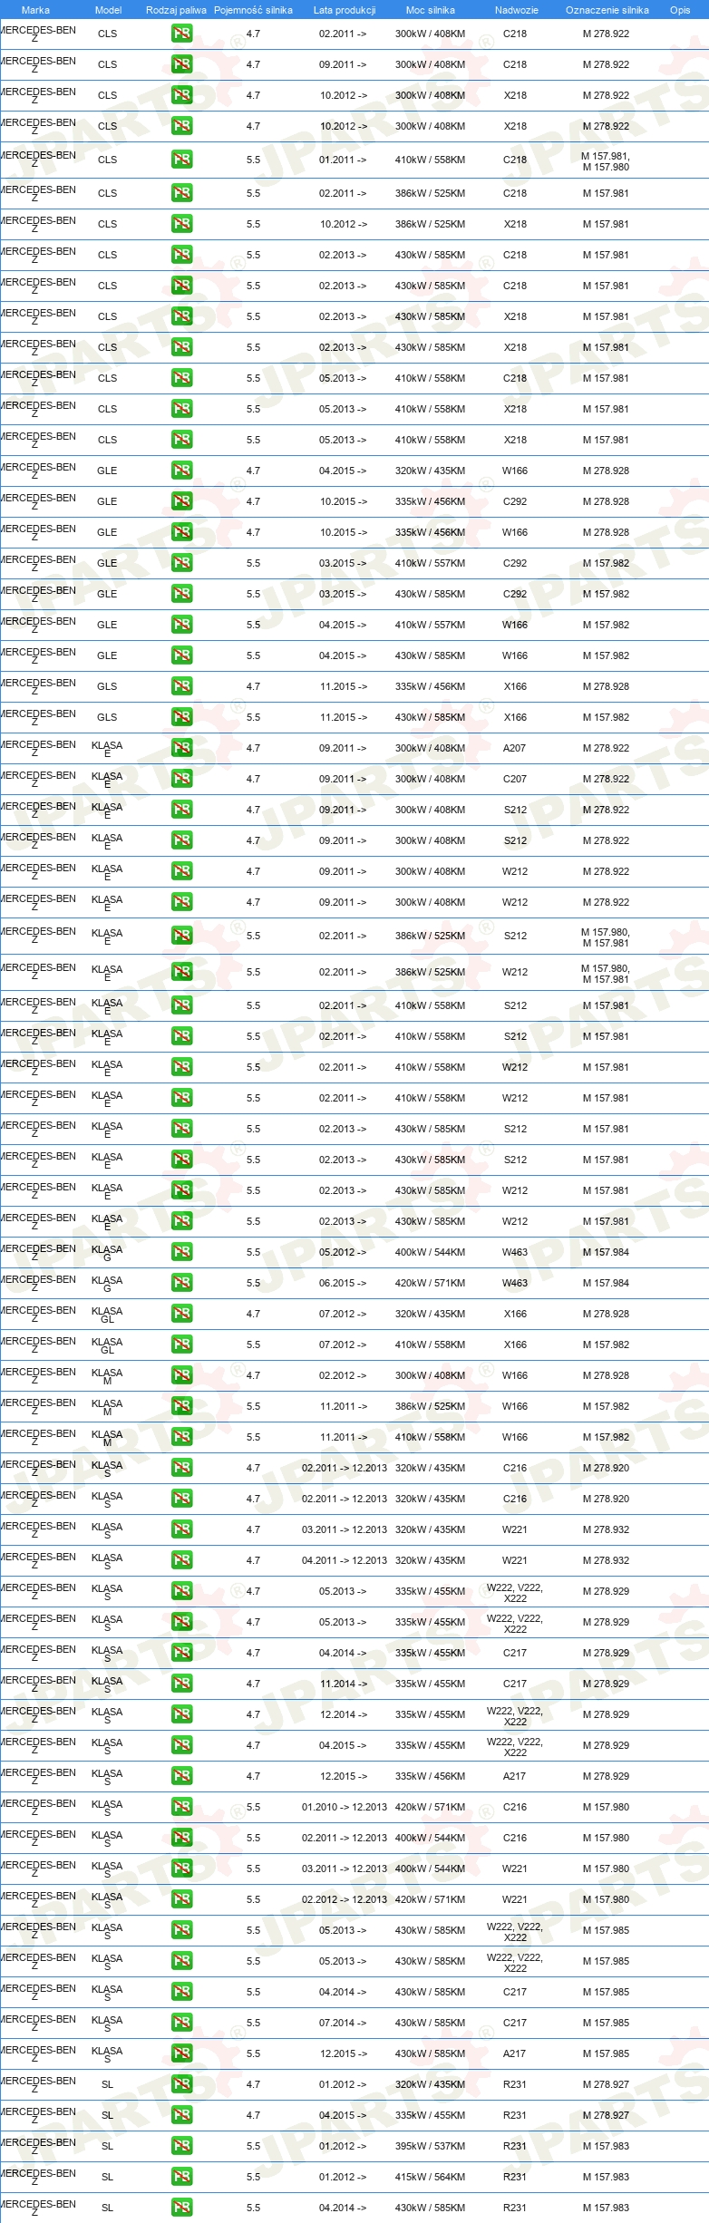Screen dimensions: 709x2223
Task: Click A217 body in the 335kW / 456KM row
Action: pyautogui.click(x=515, y=1776)
